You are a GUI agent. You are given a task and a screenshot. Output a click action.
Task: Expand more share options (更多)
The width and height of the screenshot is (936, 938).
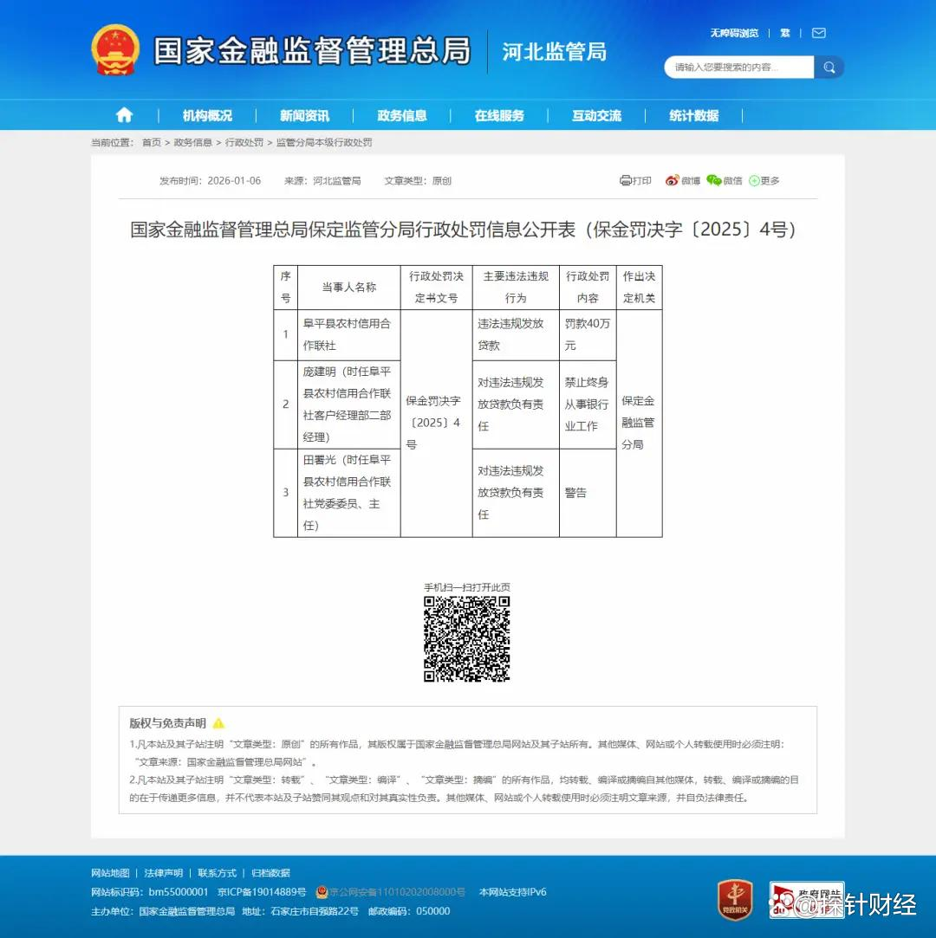(x=764, y=181)
